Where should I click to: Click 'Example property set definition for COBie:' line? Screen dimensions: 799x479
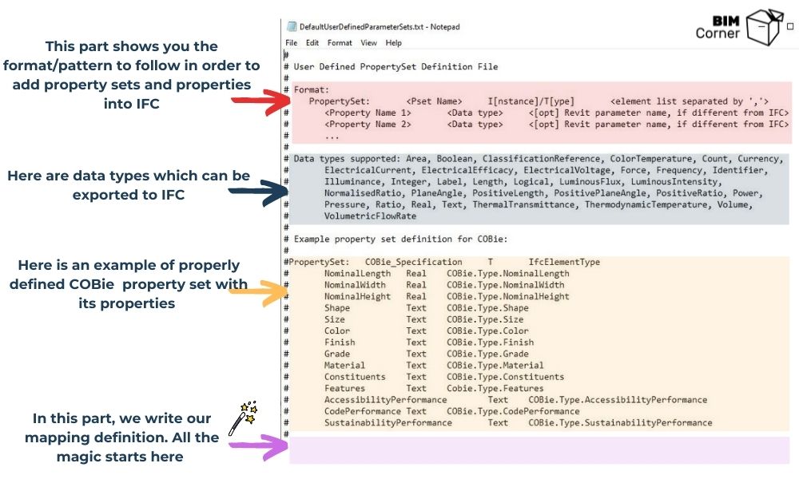coord(400,239)
